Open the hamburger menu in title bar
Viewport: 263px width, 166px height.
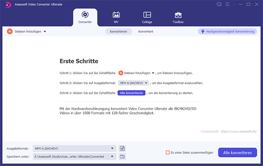227,4
